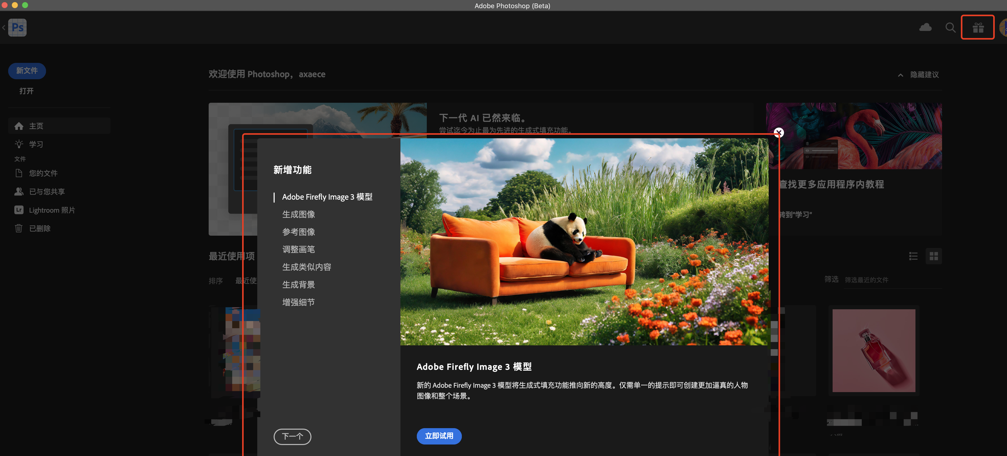Open What's New gift icon
This screenshot has height=456, width=1007.
(978, 28)
